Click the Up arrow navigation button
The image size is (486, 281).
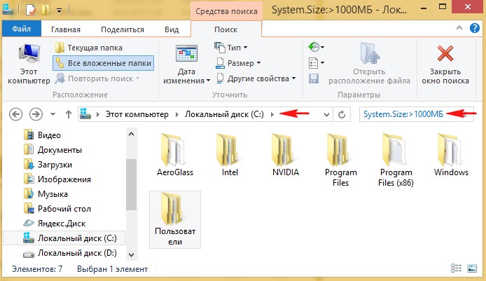point(68,114)
